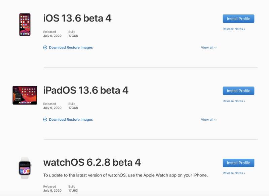This screenshot has width=269, height=196.
Task: Click the Apple Watch thumbnail image
Action: point(25,168)
